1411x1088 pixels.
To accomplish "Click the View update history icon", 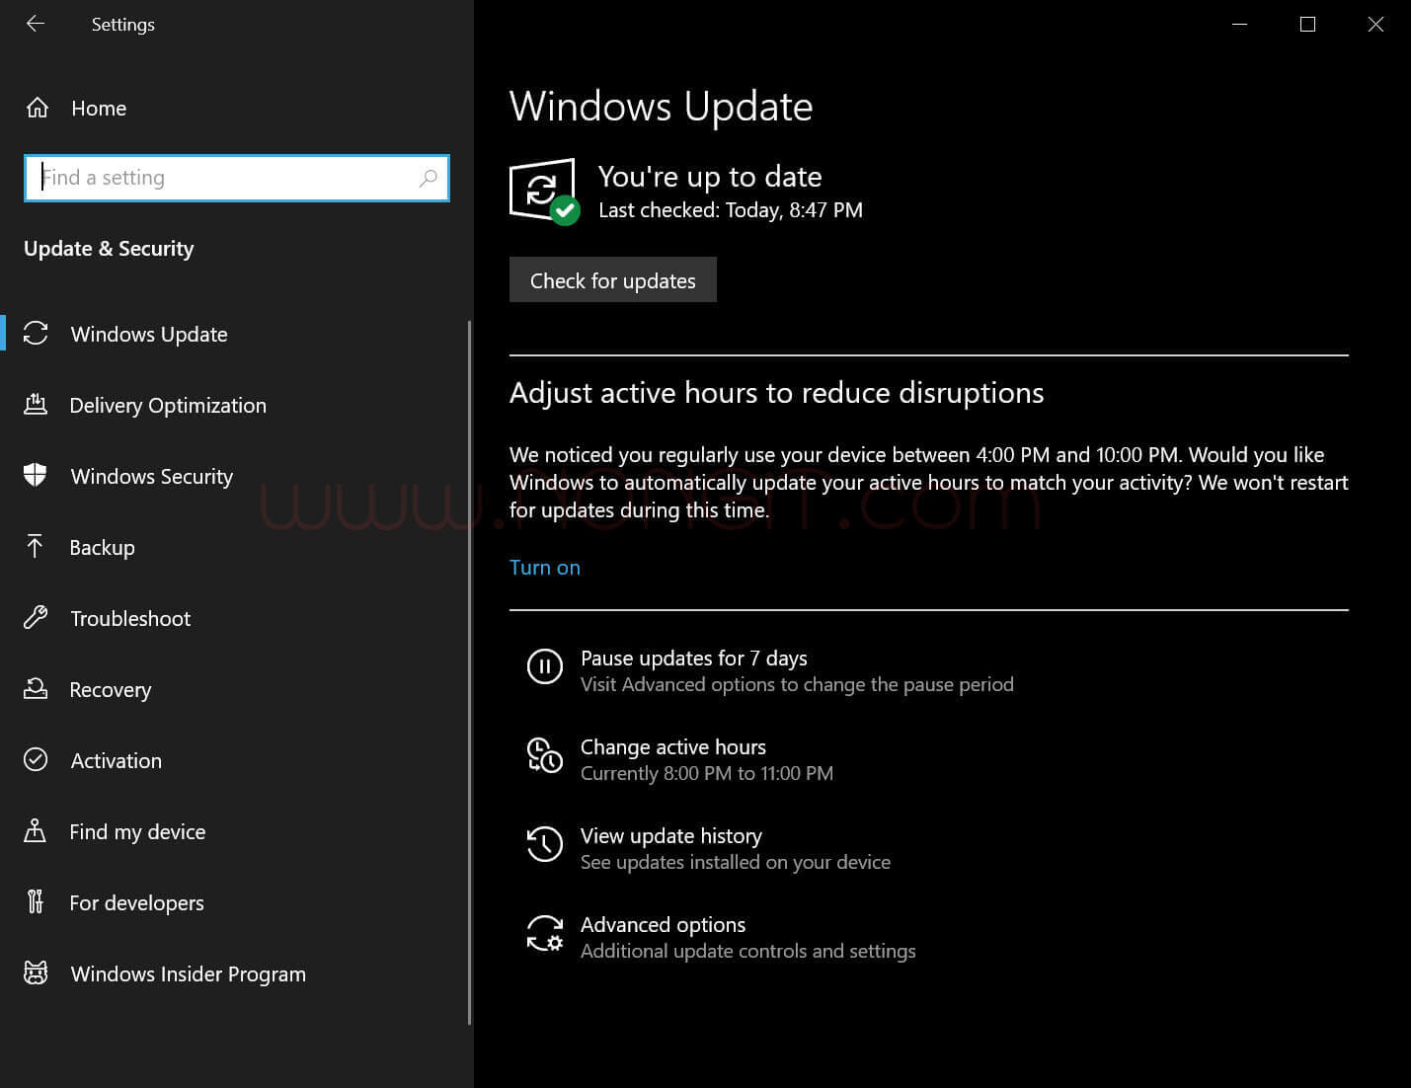I will [544, 844].
